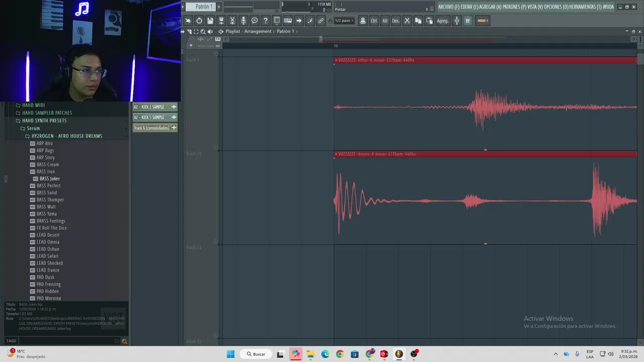Open the shopping cart store icon
This screenshot has height=362, width=644.
click(x=467, y=21)
